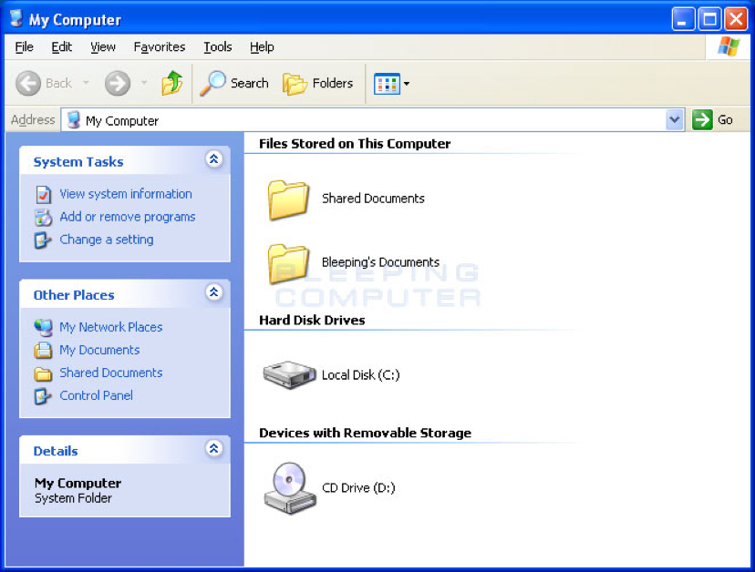
Task: Click the Back arrow button
Action: pyautogui.click(x=28, y=83)
